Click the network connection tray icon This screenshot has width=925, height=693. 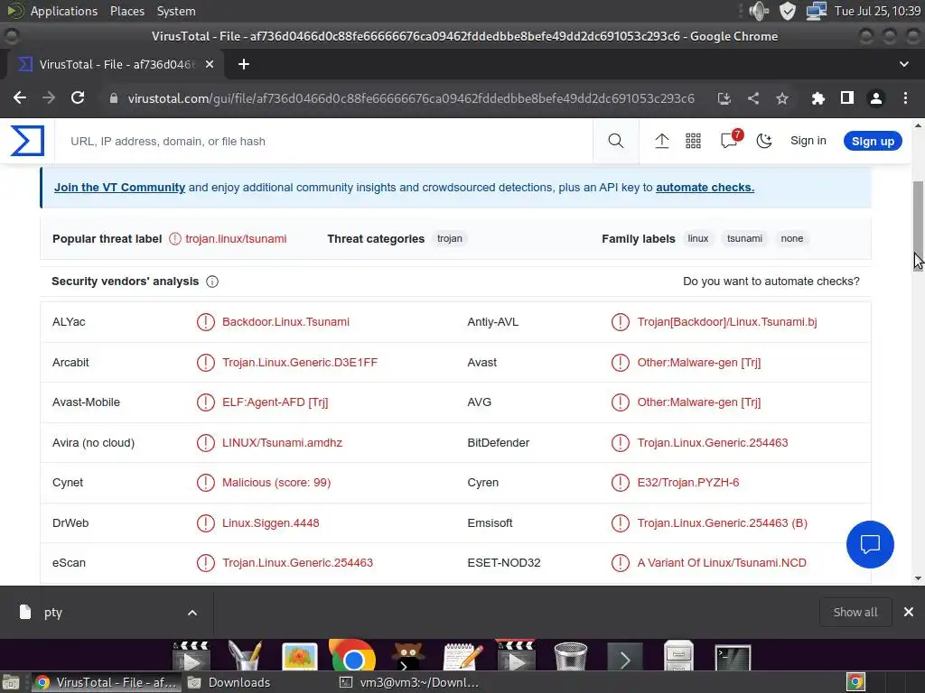[x=817, y=11]
